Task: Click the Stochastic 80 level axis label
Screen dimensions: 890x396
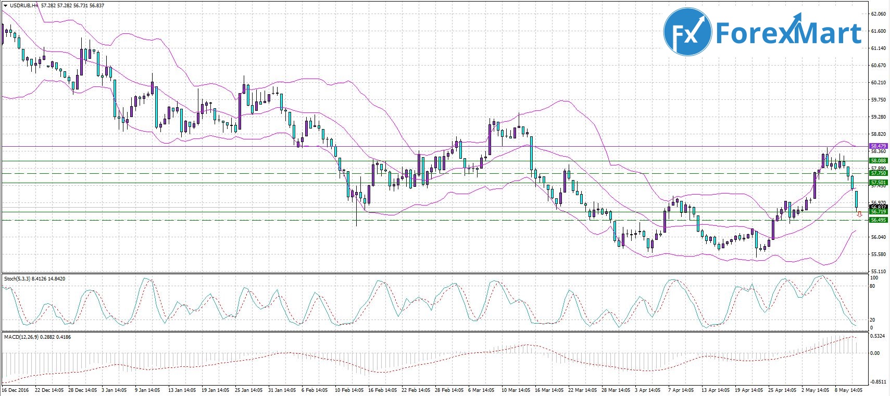Action: 873,286
